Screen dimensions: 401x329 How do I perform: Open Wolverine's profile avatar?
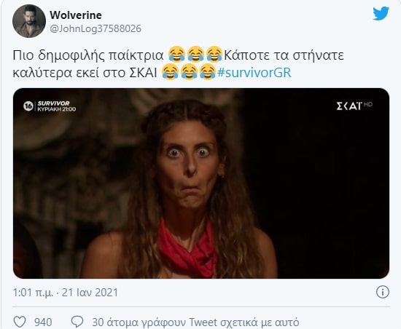(29, 21)
